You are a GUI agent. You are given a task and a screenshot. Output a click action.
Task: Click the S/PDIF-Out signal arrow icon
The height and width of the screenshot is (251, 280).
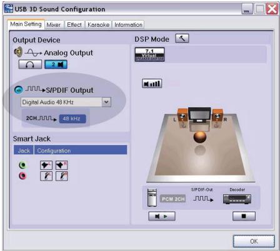click(203, 199)
